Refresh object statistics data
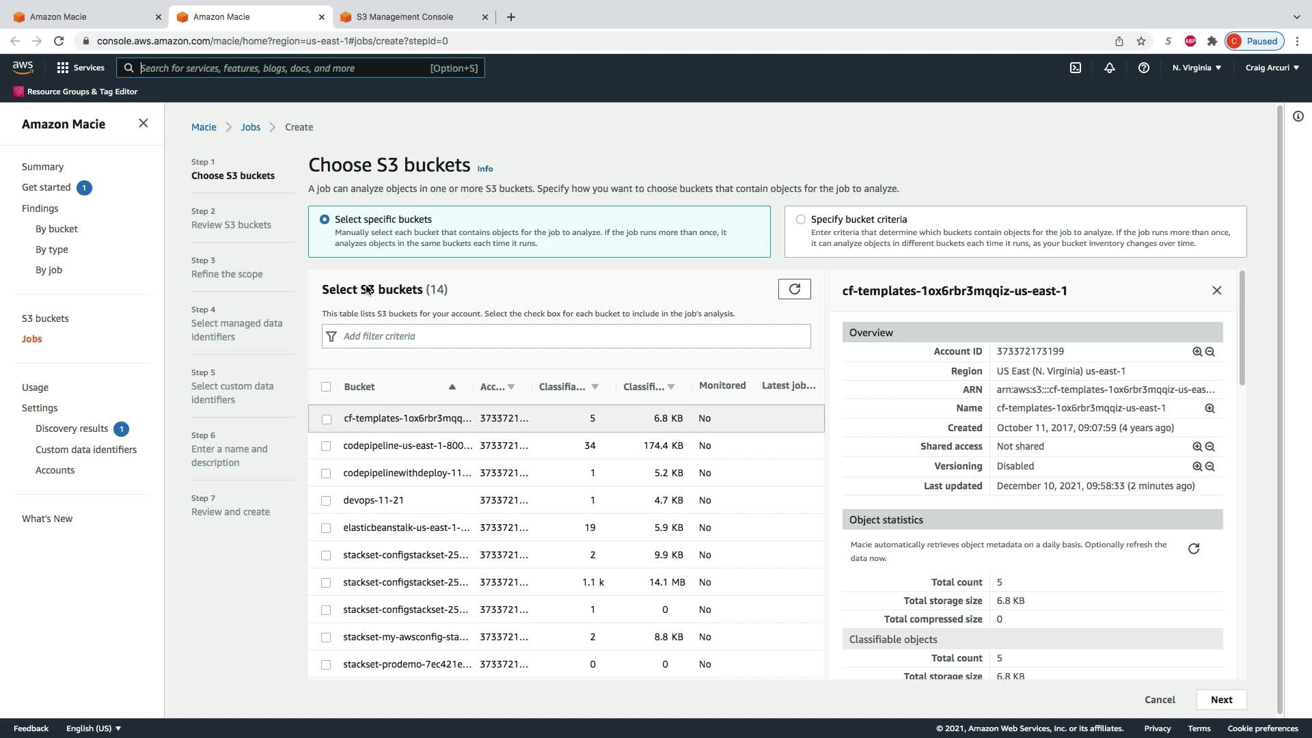This screenshot has width=1312, height=738. 1193,549
